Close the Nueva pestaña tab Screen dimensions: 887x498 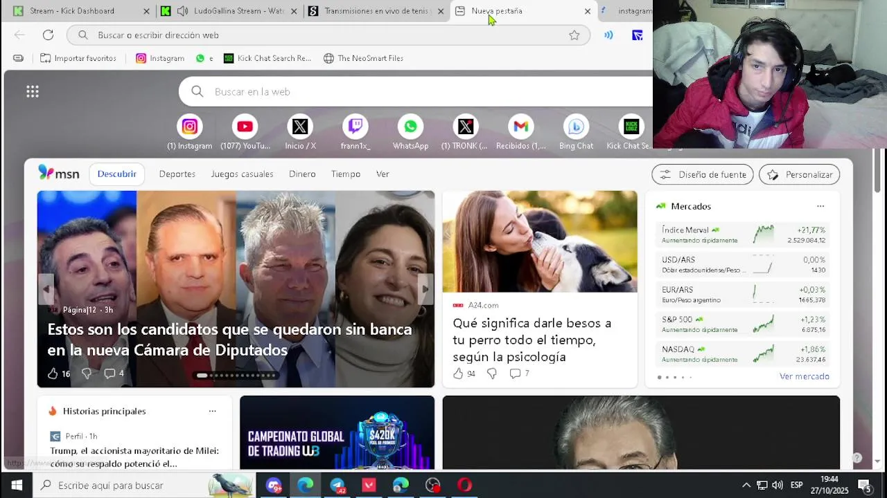588,11
